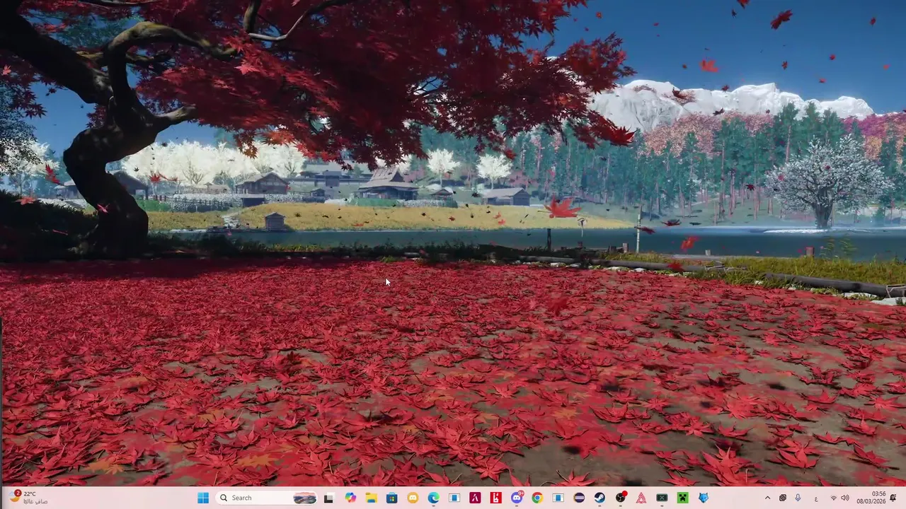Open the weather widget showing 22°C
This screenshot has width=906, height=509.
click(x=28, y=498)
